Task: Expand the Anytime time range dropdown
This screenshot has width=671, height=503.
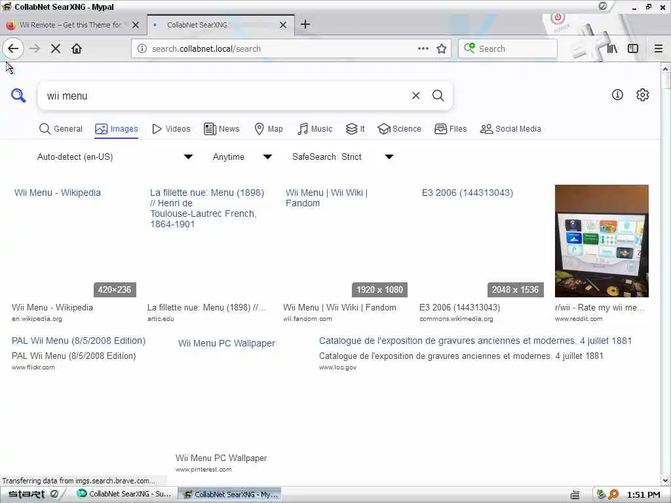Action: pos(242,157)
